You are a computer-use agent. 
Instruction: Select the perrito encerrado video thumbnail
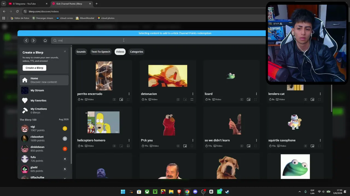click(104, 76)
